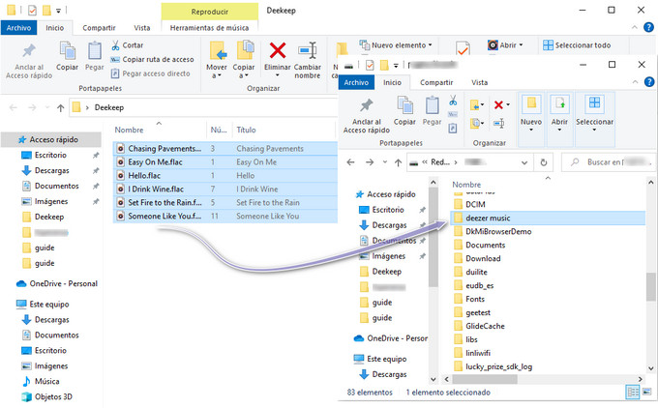Sort by Título column header
Viewport: 658px width, 408px height.
coord(246,130)
